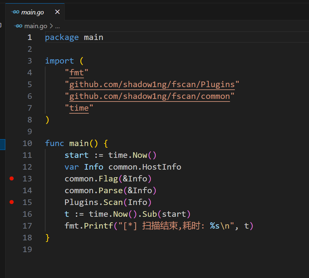Click the 'import' keyword on line 3
This screenshot has width=309, height=278.
click(59, 61)
